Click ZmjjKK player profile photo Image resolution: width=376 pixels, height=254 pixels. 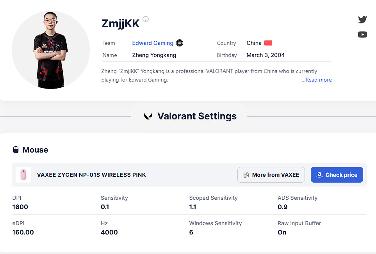51,50
